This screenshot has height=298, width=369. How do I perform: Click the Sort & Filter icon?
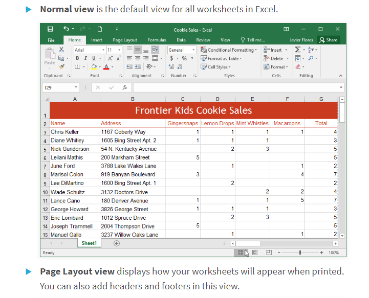[311, 50]
